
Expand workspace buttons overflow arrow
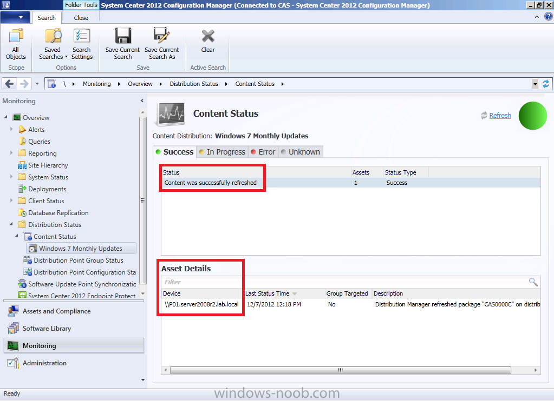pyautogui.click(x=143, y=380)
